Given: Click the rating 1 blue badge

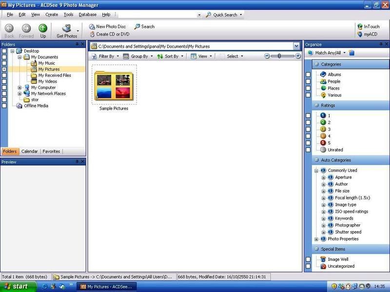Looking at the screenshot, I should [323, 115].
